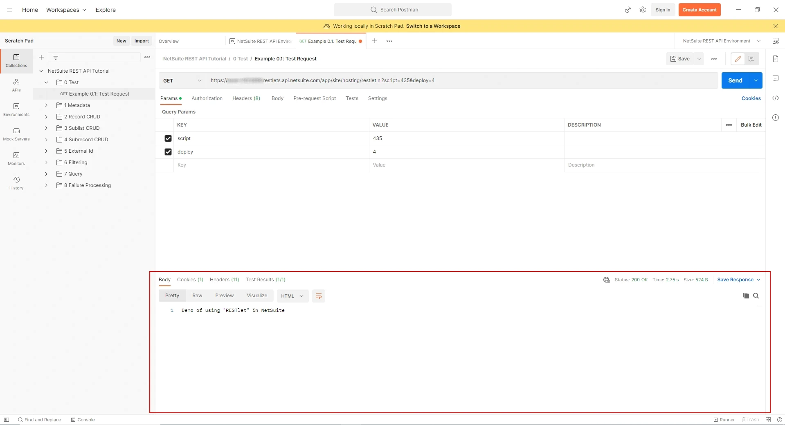Open the Save Response dropdown
Image resolution: width=785 pixels, height=425 pixels.
739,280
